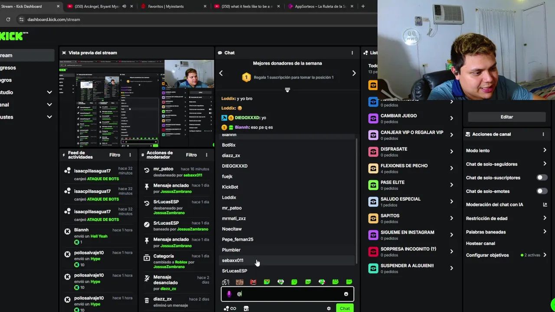Open Filtro in Feed de actividades
The width and height of the screenshot is (555, 312).
tap(114, 155)
